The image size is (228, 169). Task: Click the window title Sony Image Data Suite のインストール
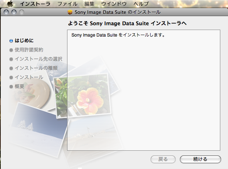pos(118,12)
